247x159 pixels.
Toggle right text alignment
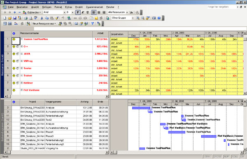(104, 12)
